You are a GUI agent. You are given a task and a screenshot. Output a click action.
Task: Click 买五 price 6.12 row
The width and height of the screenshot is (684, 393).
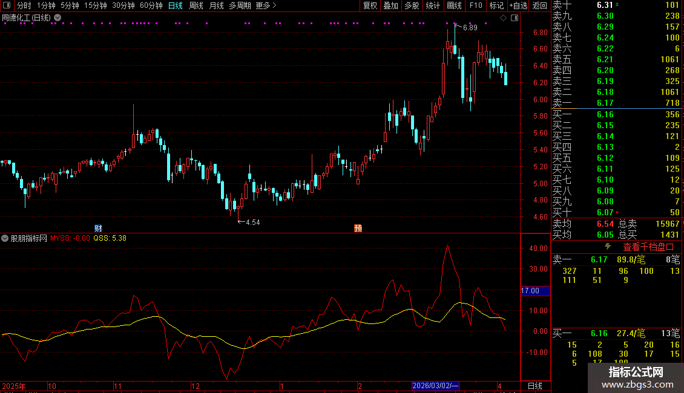click(617, 158)
